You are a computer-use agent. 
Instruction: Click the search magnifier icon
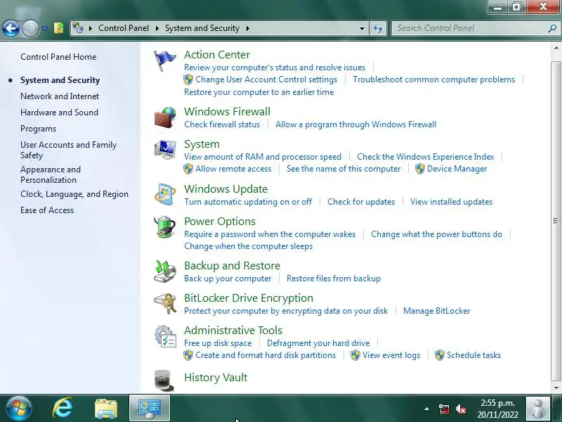pyautogui.click(x=552, y=28)
